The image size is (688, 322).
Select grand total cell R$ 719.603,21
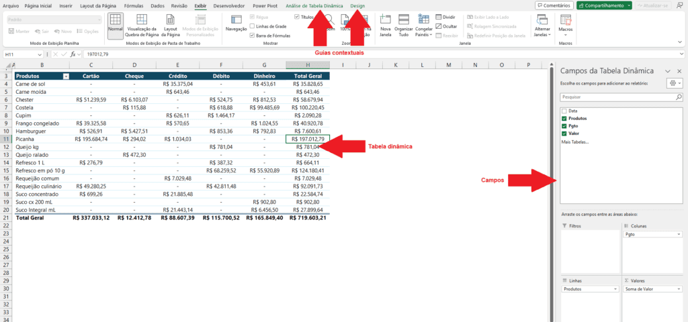pos(308,217)
